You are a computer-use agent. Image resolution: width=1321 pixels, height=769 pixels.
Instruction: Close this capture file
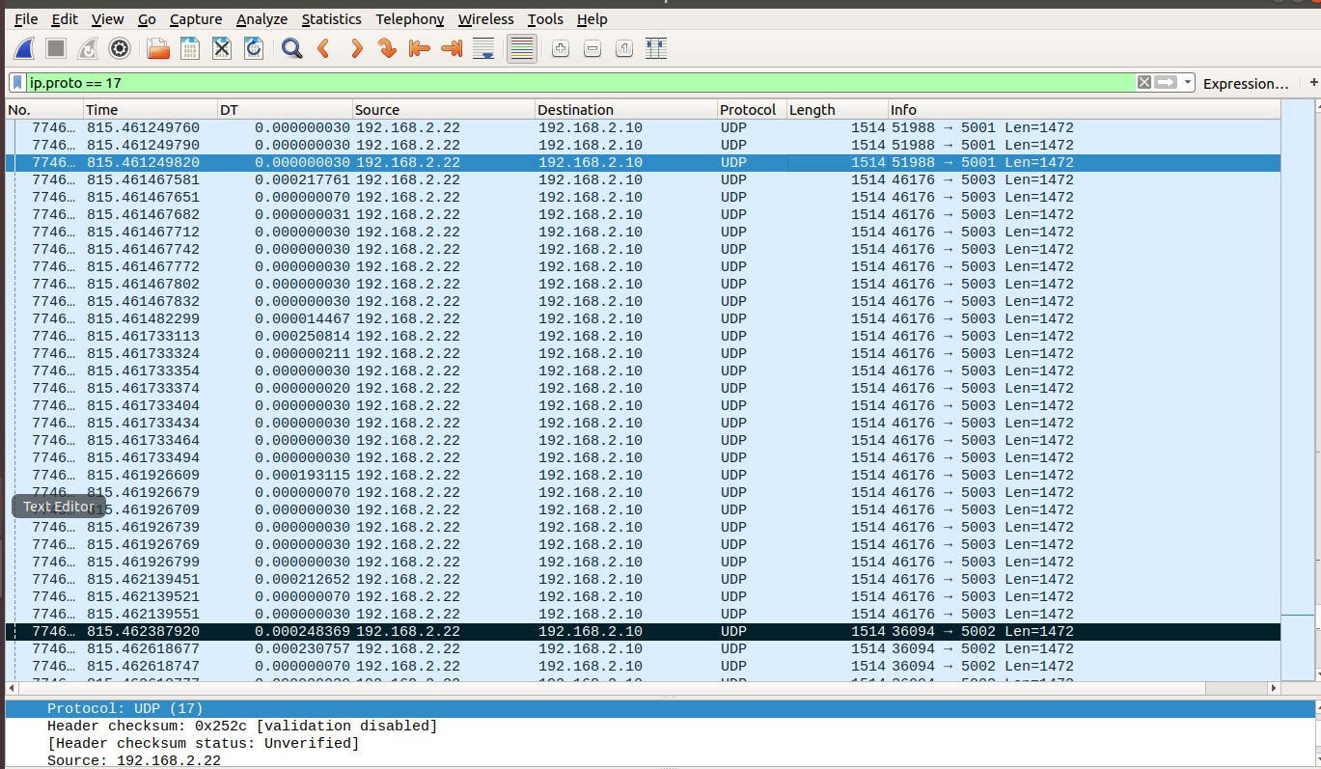click(222, 48)
